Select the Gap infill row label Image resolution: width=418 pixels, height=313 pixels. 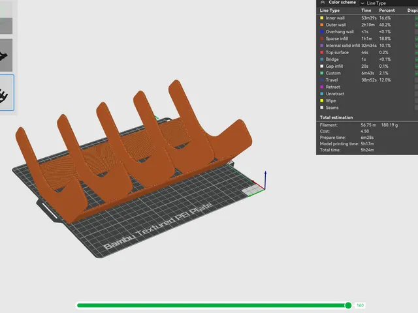334,67
